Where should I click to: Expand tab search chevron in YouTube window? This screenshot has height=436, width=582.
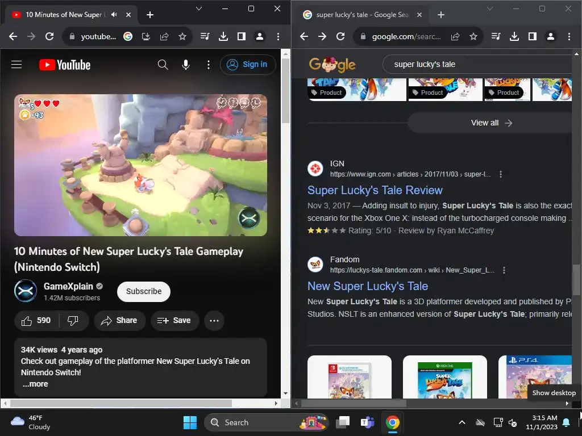click(x=199, y=9)
